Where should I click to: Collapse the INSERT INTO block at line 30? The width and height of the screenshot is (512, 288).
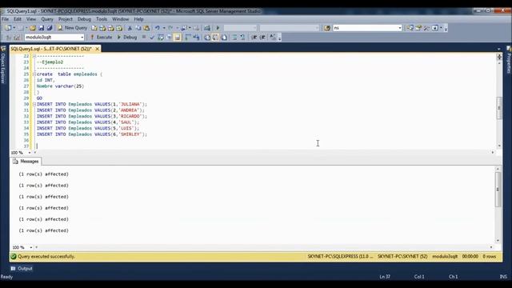coord(34,104)
